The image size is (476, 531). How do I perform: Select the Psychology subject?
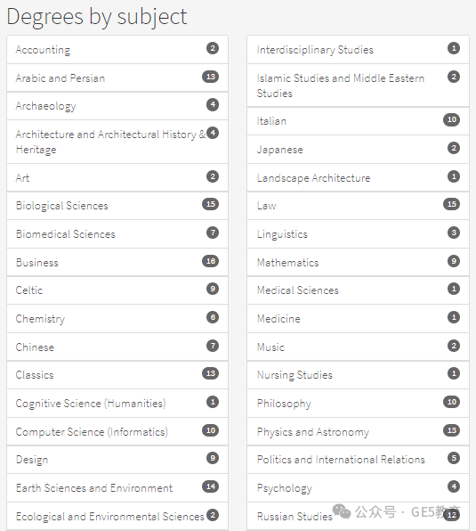tap(358, 488)
